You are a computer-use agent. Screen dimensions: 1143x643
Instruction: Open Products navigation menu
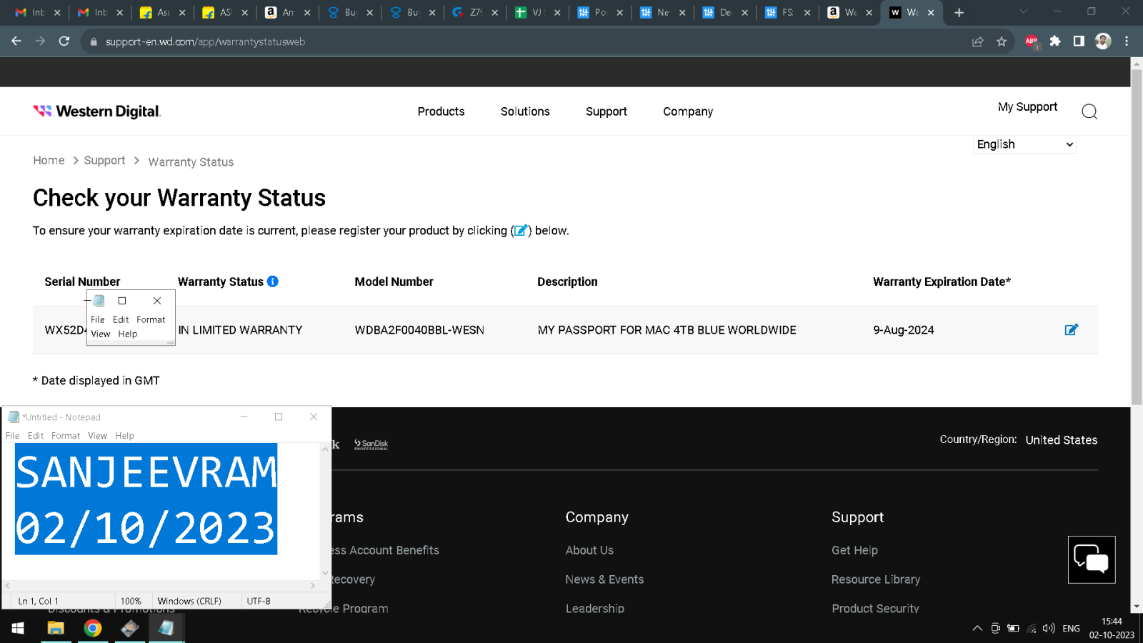(441, 111)
